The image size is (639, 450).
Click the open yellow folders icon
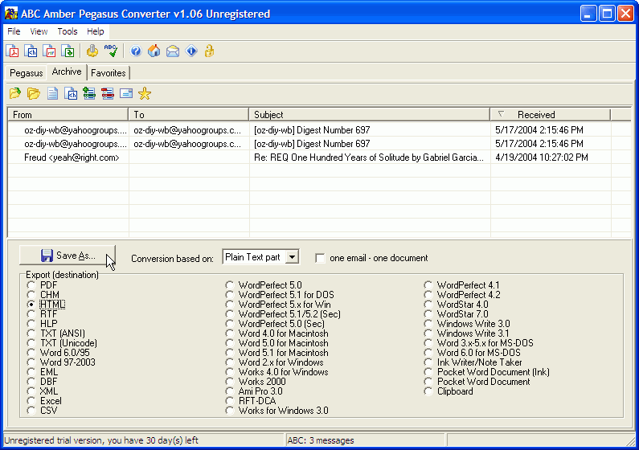[x=34, y=94]
